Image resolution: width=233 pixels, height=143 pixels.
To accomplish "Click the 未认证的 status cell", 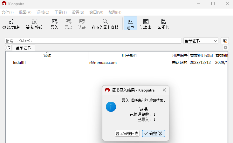I will pos(180,63).
